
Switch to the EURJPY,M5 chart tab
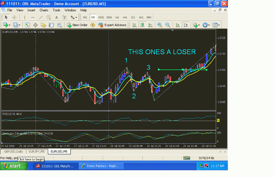pyautogui.click(x=36, y=152)
